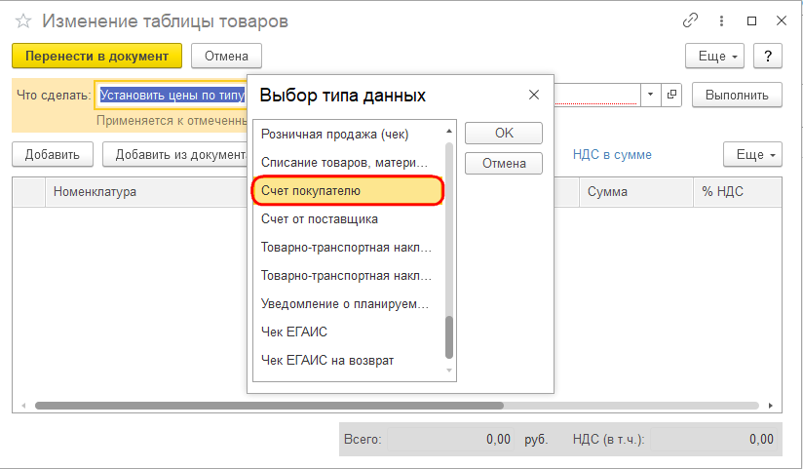Screen dimensions: 803x469
Task: Expand the Что сделать dropdown arrow
Action: coord(650,95)
